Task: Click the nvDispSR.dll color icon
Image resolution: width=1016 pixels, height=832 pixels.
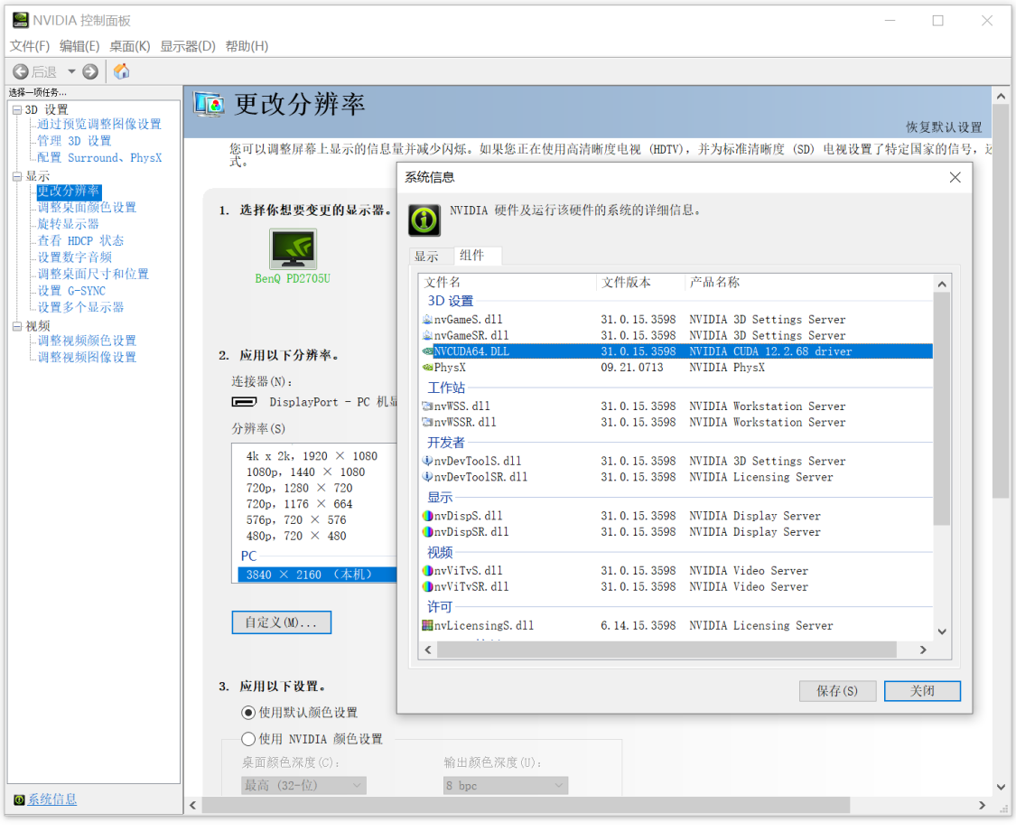Action: click(x=428, y=532)
